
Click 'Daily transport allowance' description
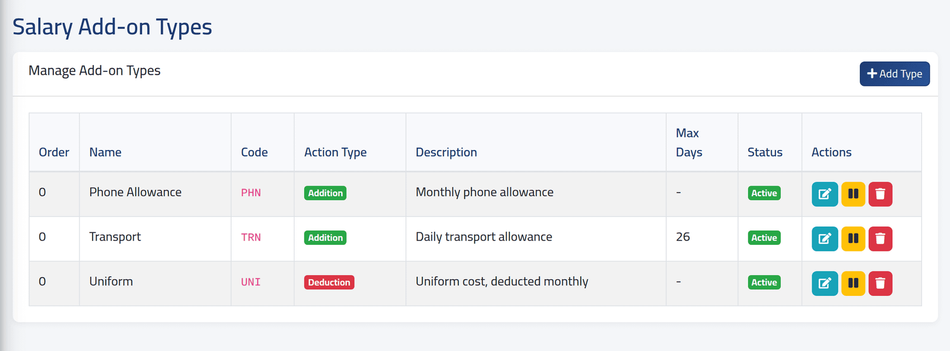[x=484, y=237]
